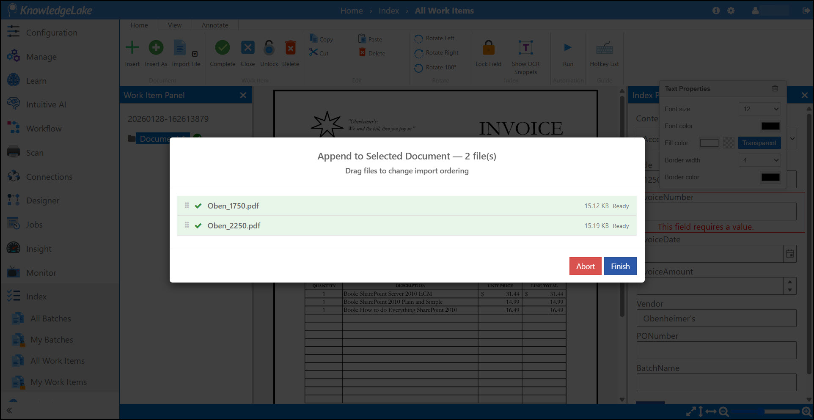The height and width of the screenshot is (420, 814).
Task: Click the Complete checkmark icon
Action: click(x=223, y=47)
